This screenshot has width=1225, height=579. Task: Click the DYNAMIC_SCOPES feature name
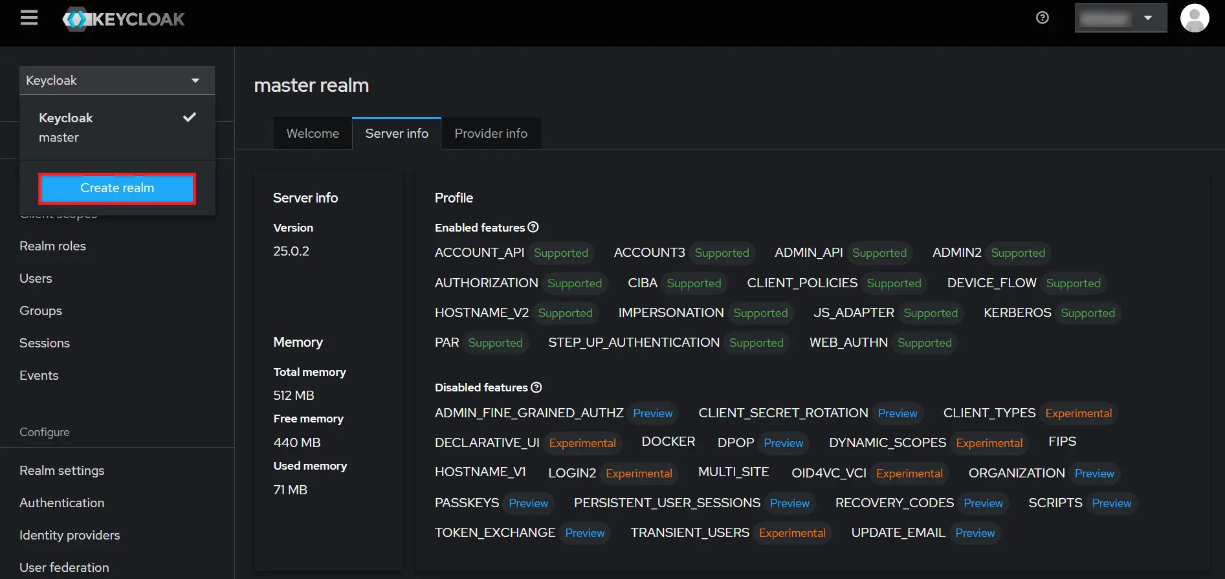pos(888,442)
